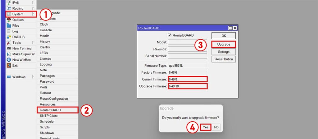Click the Model field
The image size is (318, 139).
(187, 42)
